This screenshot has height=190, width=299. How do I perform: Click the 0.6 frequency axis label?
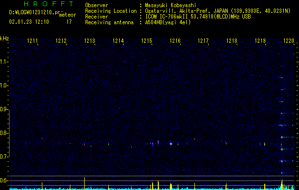click(x=4, y=180)
